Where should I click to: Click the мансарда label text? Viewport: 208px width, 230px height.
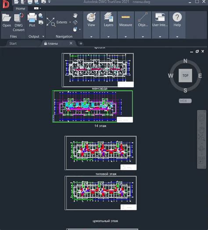click(100, 89)
